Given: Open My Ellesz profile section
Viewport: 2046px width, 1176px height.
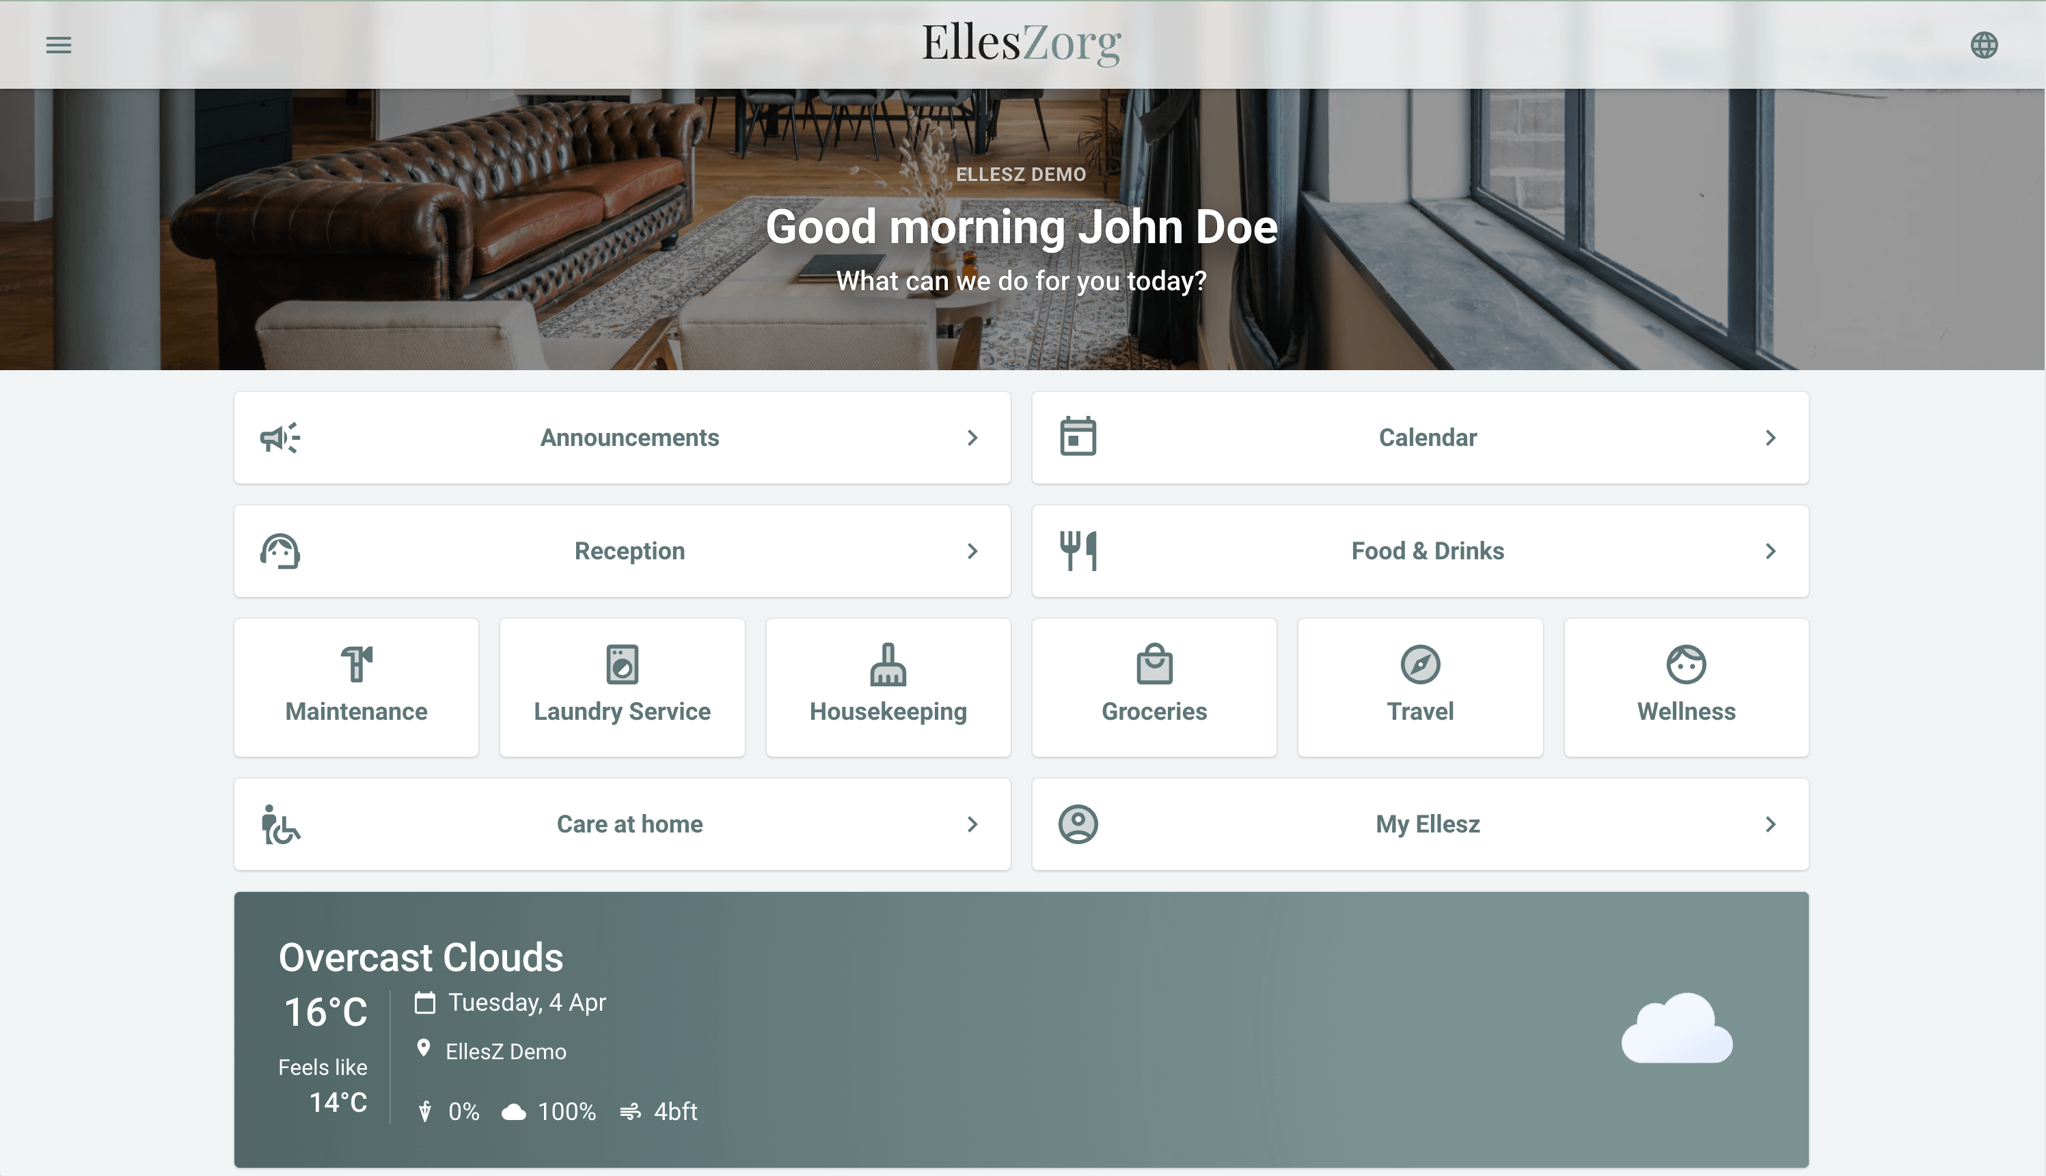Looking at the screenshot, I should click(x=1421, y=825).
